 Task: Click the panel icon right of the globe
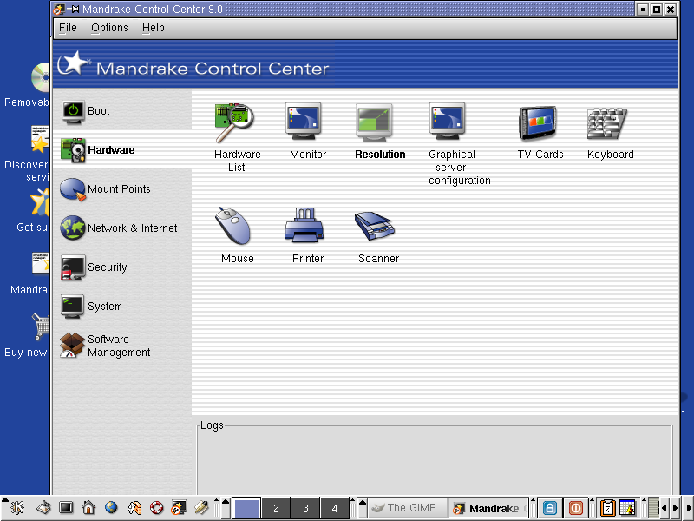coord(134,507)
